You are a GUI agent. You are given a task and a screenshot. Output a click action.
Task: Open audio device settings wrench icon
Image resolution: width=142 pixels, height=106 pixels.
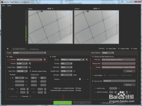(x=87, y=60)
